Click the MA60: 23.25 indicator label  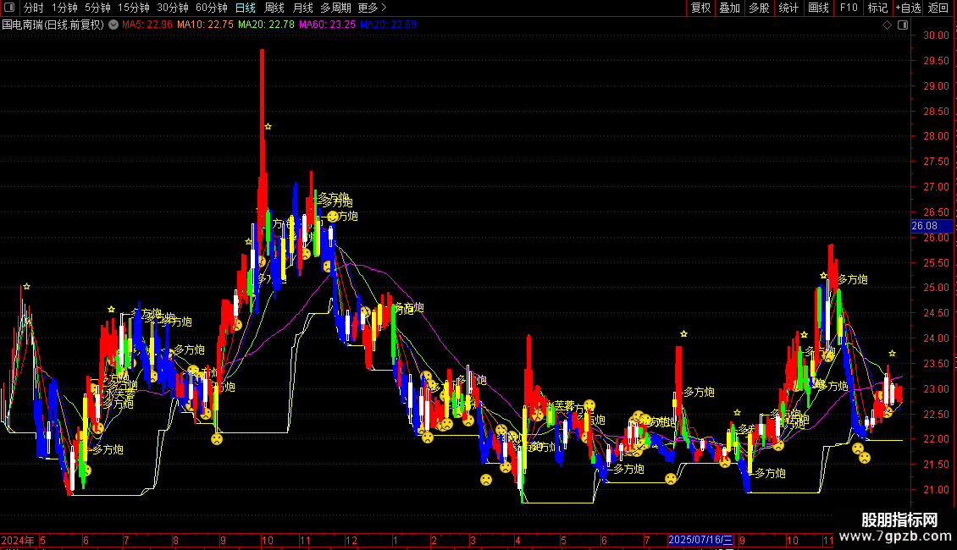coord(327,25)
